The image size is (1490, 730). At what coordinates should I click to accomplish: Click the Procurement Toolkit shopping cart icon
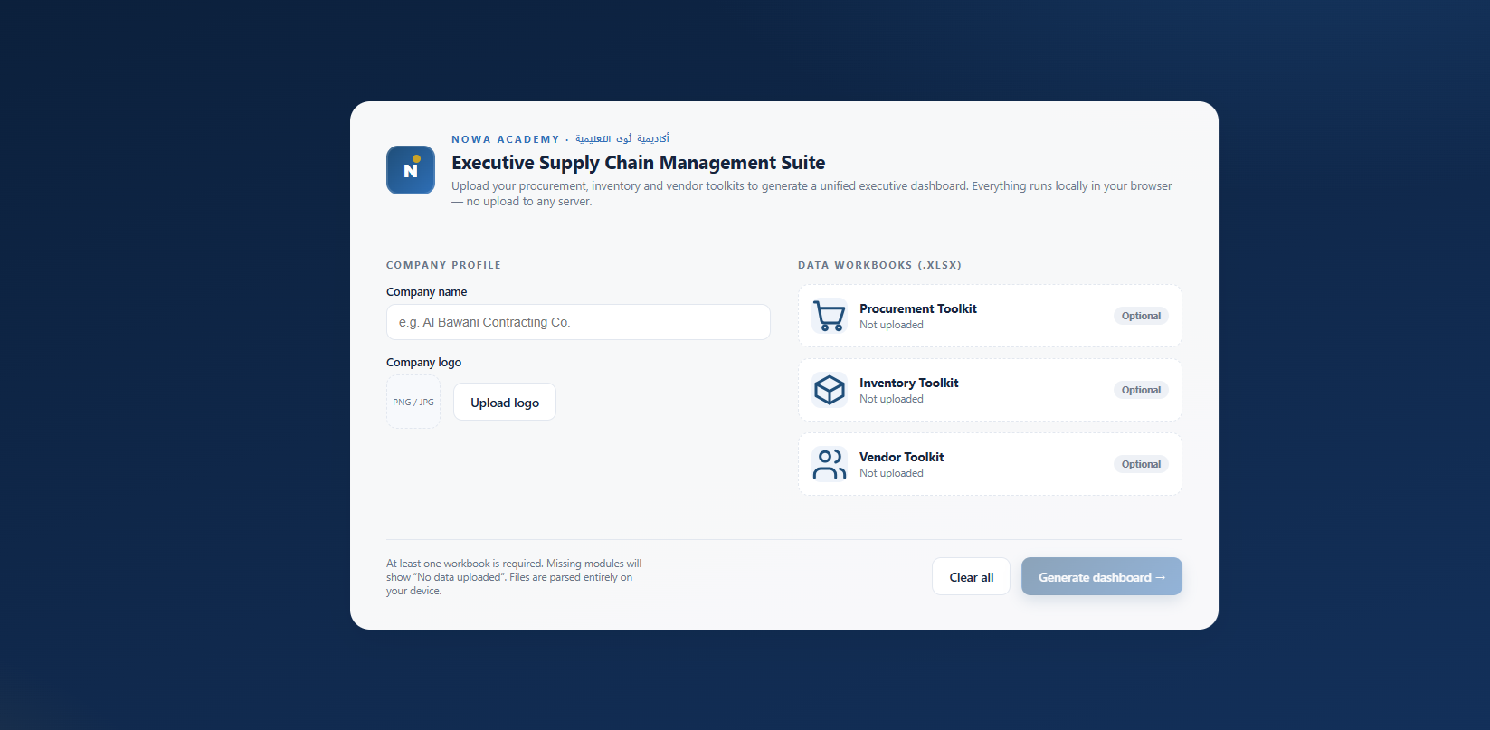[x=830, y=316]
